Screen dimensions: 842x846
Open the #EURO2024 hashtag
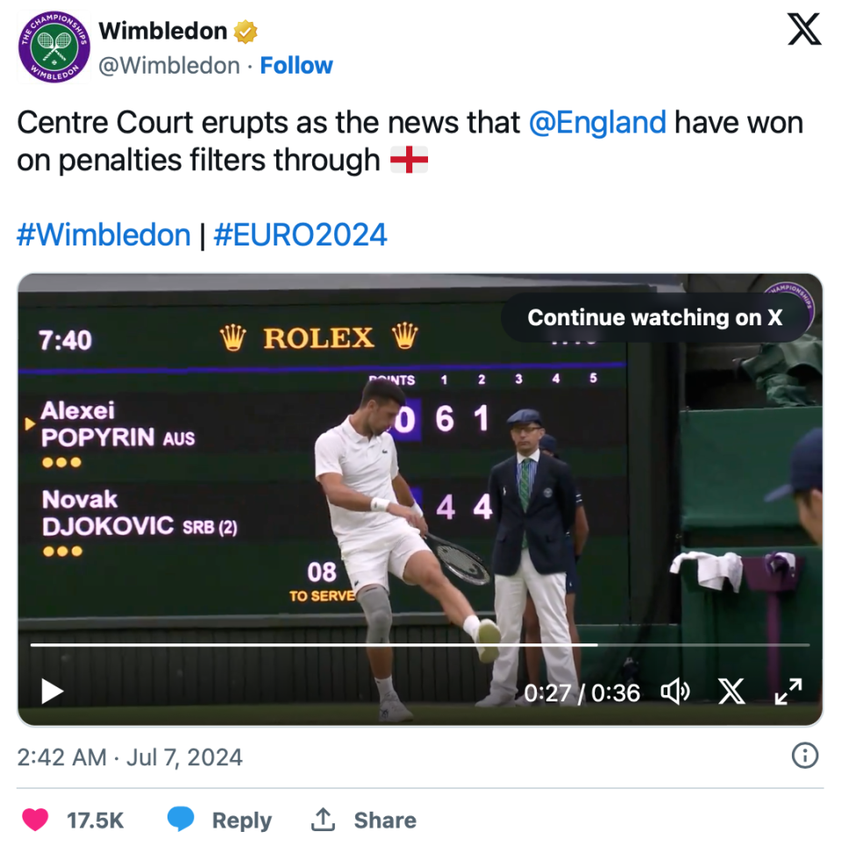(x=300, y=235)
